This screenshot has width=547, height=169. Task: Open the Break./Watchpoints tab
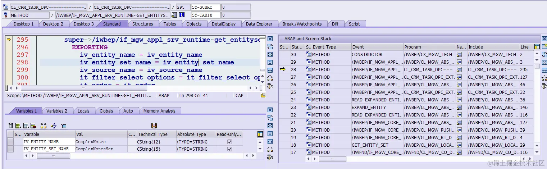coord(302,24)
